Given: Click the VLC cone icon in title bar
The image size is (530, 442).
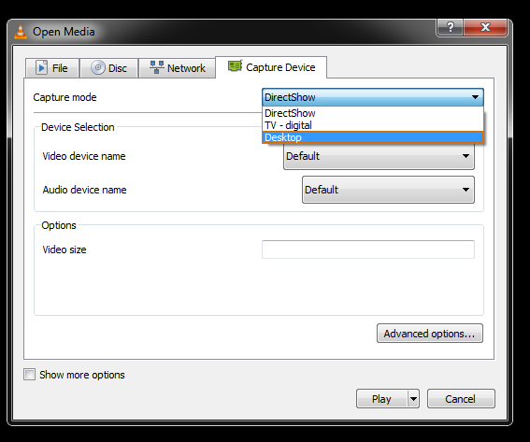Looking at the screenshot, I should tap(21, 32).
